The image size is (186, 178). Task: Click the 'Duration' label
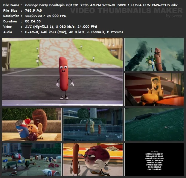(x=10, y=21)
